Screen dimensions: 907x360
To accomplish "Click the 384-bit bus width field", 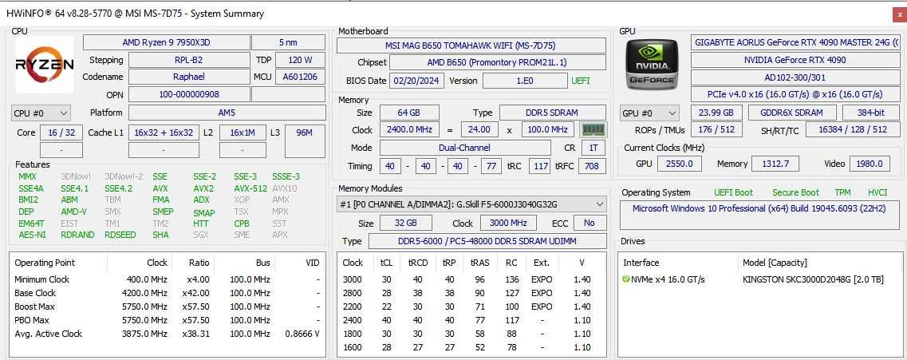I will click(871, 113).
